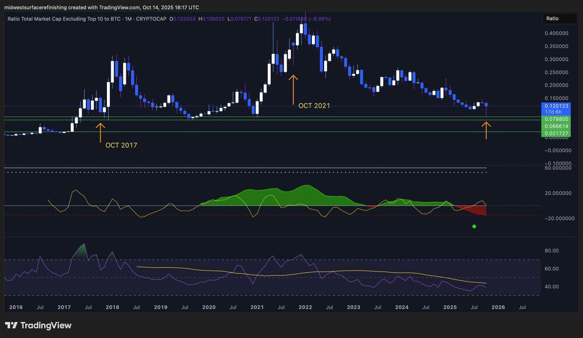Screen dimensions: 583x338
Task: Click the green dot marker in the MACD pane
Action: (x=474, y=226)
